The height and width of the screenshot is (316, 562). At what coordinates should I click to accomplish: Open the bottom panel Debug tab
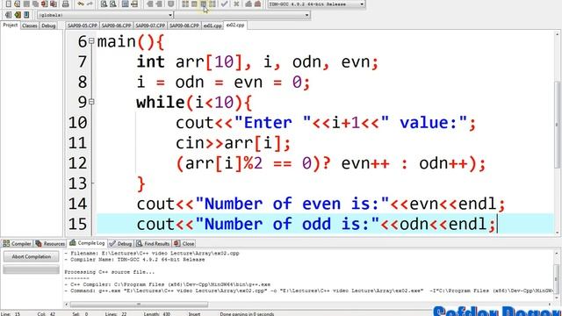pyautogui.click(x=121, y=244)
